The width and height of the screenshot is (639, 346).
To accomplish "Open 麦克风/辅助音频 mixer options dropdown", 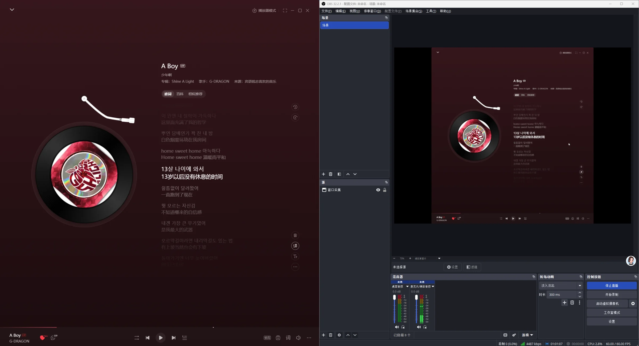I will tap(433, 287).
